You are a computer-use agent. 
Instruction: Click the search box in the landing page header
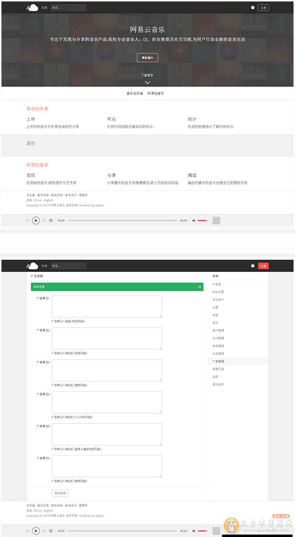68,8
